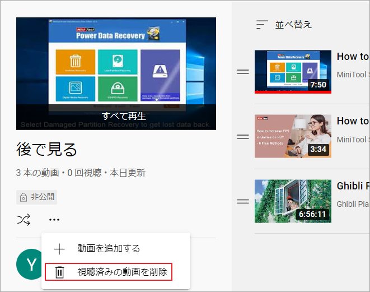The image size is (370, 292).
Task: Open the 並べ替え sort dropdown
Action: [284, 25]
